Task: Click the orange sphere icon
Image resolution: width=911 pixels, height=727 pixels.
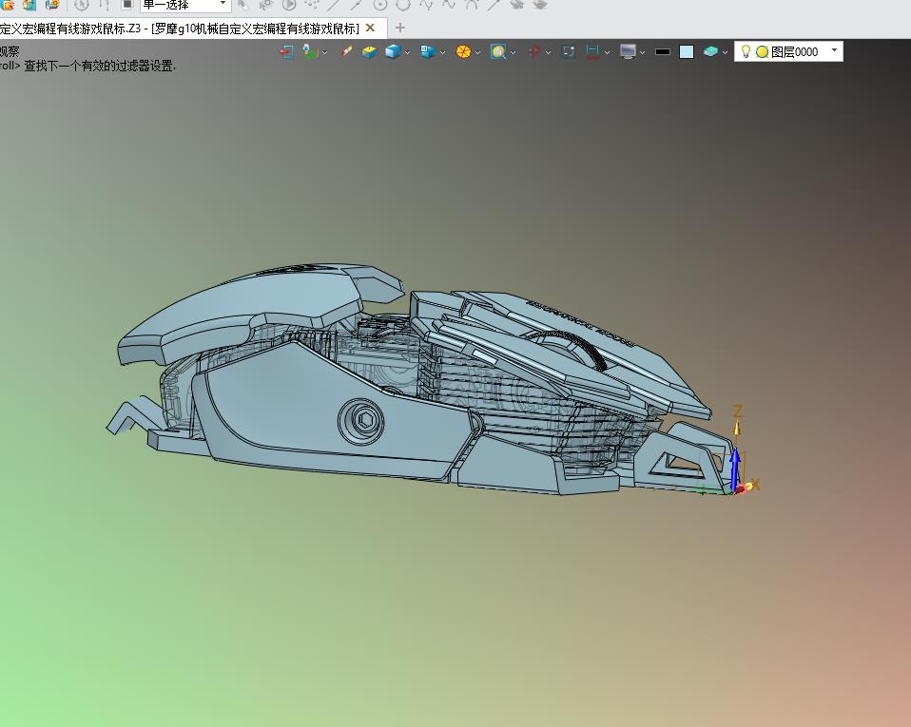Action: tap(463, 52)
